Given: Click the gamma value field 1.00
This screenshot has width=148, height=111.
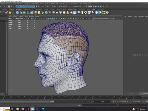Looking at the screenshot, I should point(89,18).
